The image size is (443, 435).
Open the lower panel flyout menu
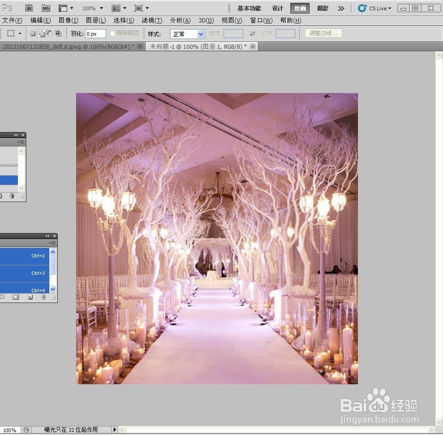pos(52,243)
